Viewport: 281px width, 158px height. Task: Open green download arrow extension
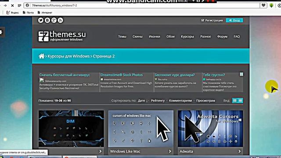(271, 5)
